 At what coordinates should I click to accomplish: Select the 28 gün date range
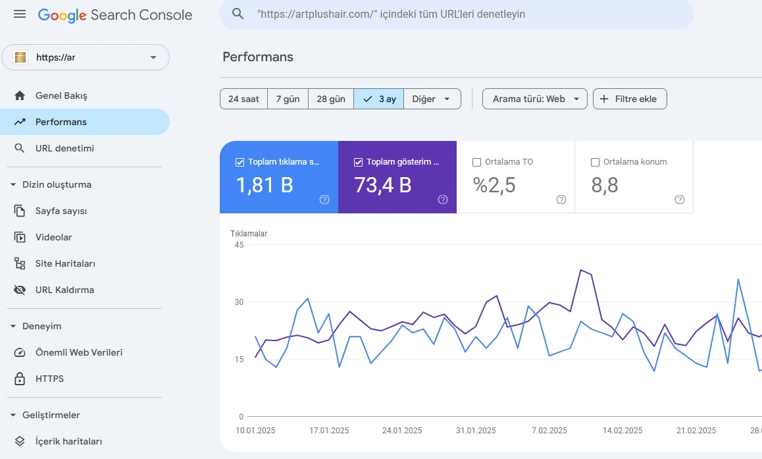[331, 99]
